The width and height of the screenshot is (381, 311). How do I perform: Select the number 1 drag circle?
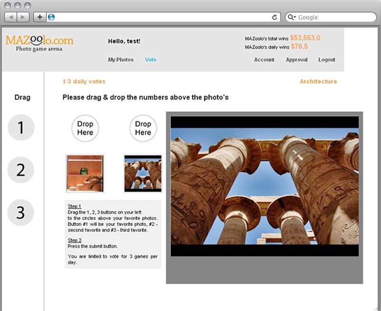pos(21,128)
